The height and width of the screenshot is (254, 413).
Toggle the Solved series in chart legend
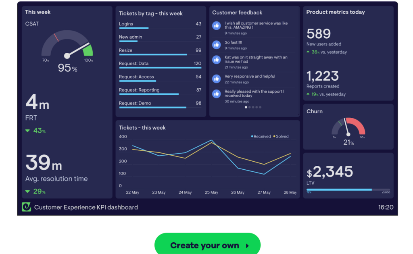click(281, 137)
